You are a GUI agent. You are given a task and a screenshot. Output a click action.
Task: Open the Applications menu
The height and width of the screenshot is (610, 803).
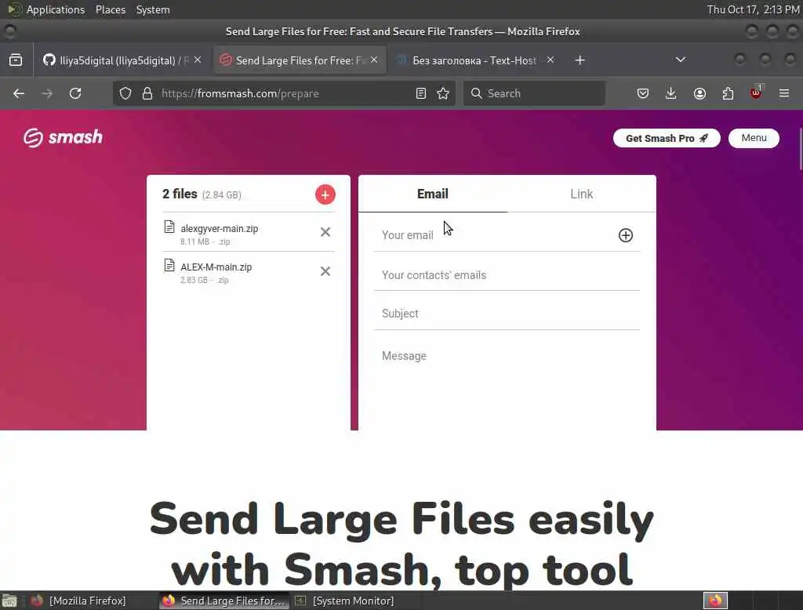pos(46,9)
